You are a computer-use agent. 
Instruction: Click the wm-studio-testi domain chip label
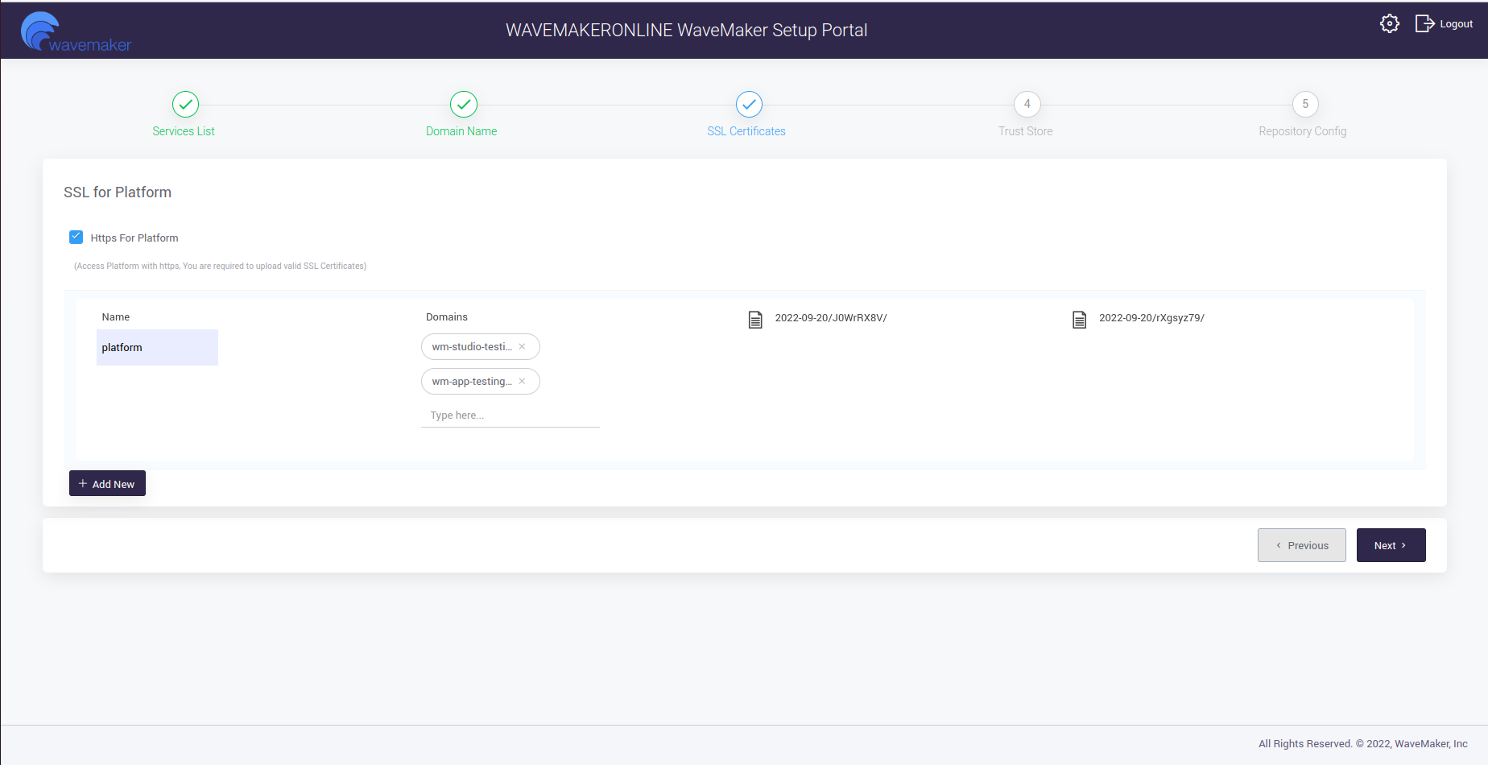coord(471,347)
